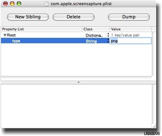Click the New Sibling button

(x=28, y=17)
